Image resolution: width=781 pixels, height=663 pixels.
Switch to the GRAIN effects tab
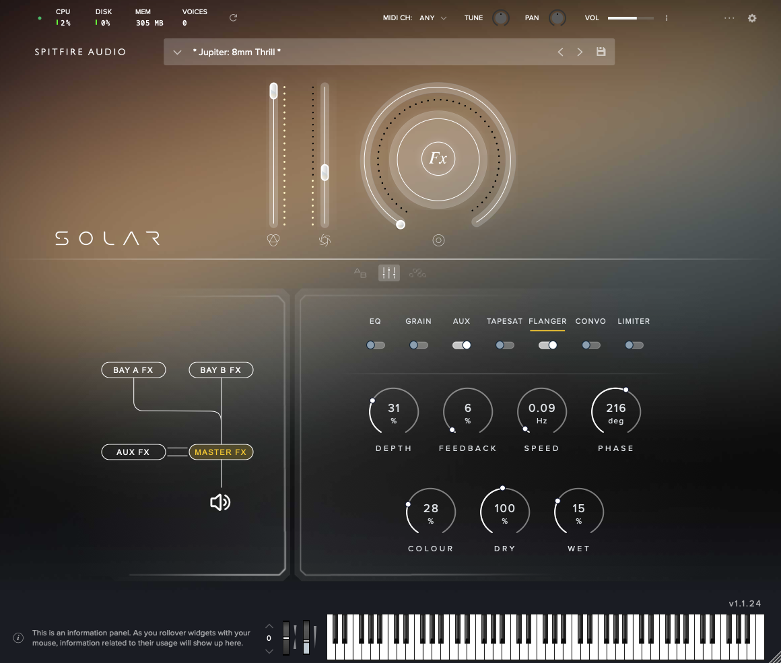418,321
